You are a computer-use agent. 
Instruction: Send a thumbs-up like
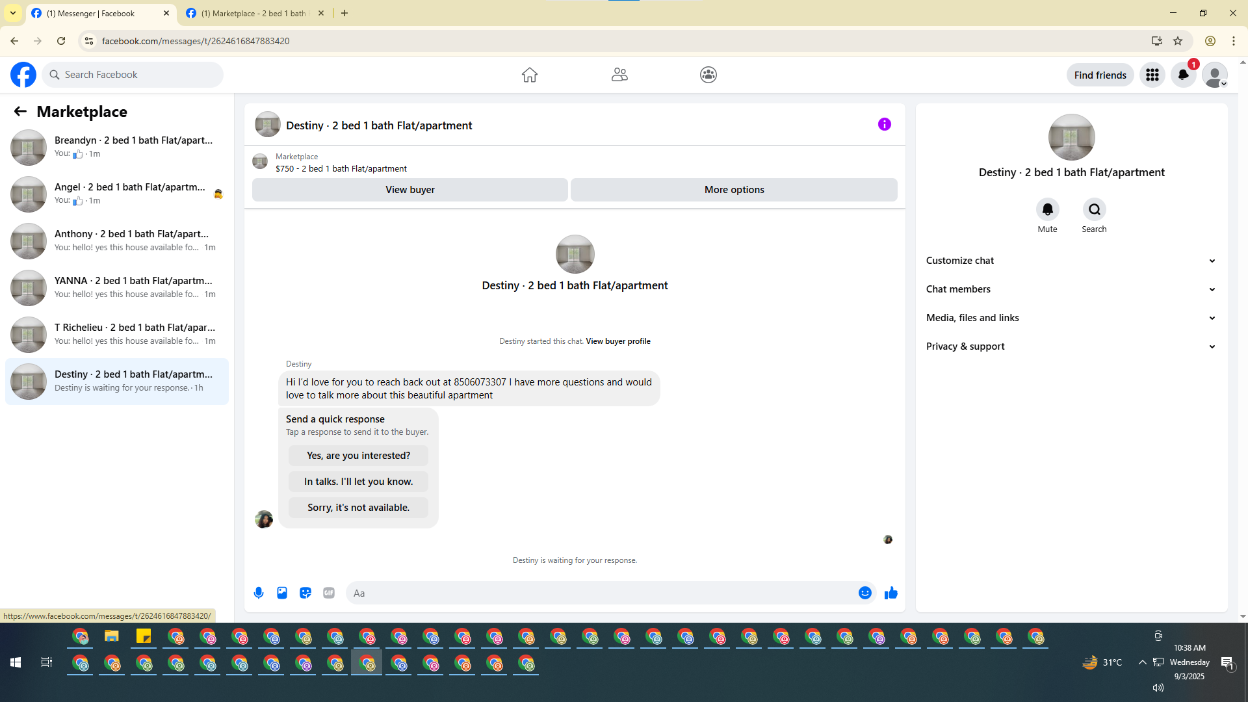pyautogui.click(x=891, y=593)
